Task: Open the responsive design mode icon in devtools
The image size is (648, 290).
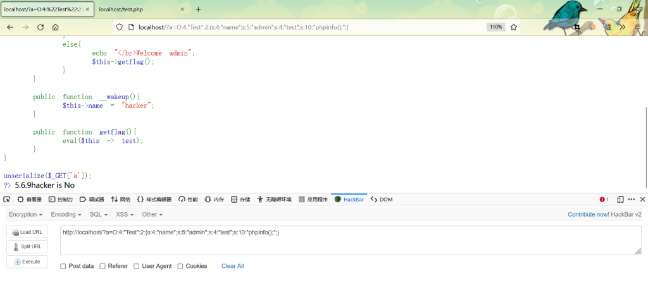Action: [x=620, y=200]
